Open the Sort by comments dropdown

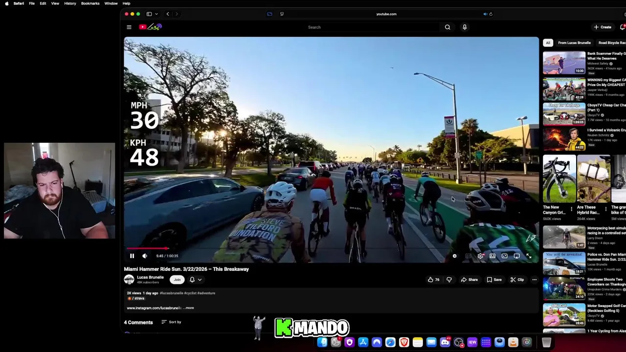click(171, 322)
